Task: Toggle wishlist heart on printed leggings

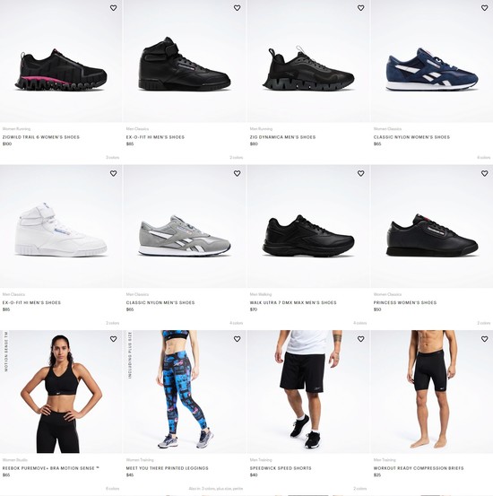Action: (x=237, y=339)
